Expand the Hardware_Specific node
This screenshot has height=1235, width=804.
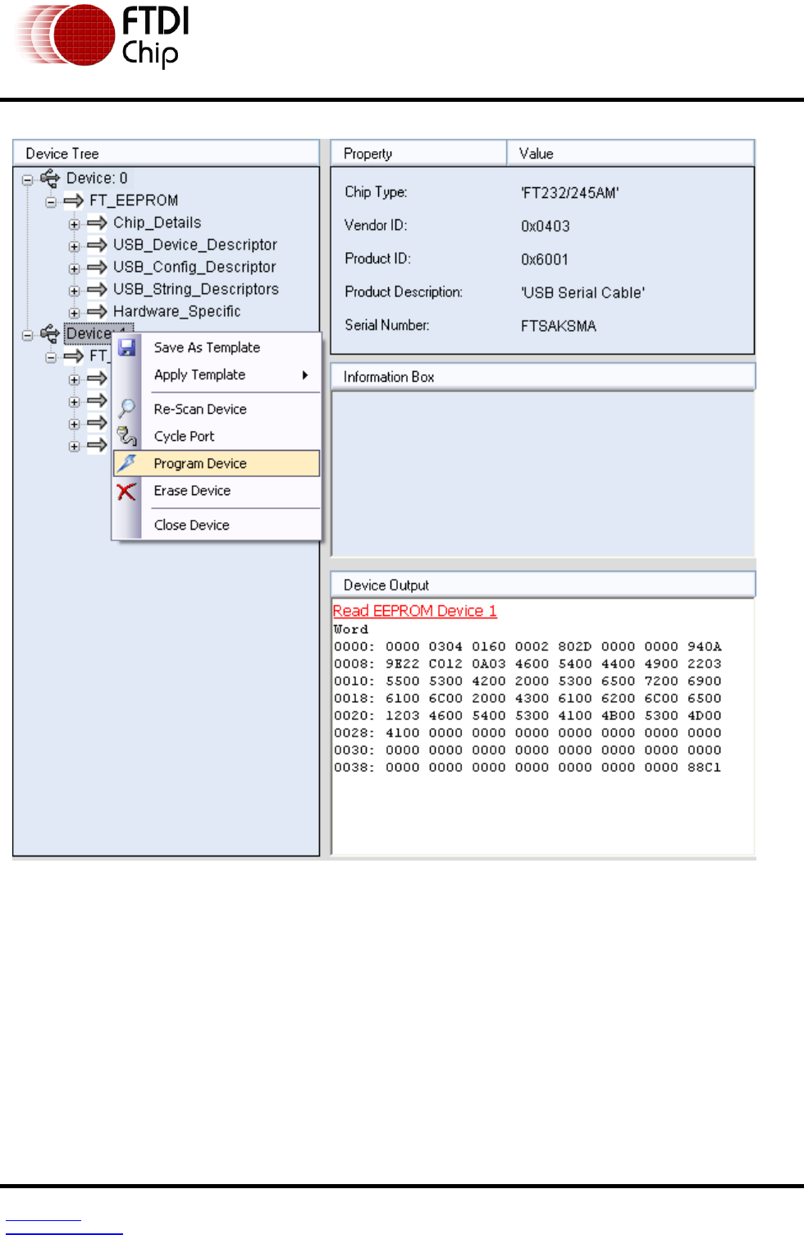click(x=75, y=313)
